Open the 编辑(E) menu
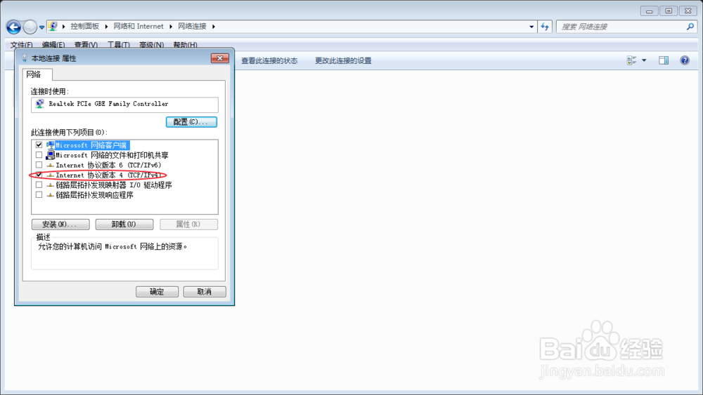This screenshot has height=395, width=703. 53,45
